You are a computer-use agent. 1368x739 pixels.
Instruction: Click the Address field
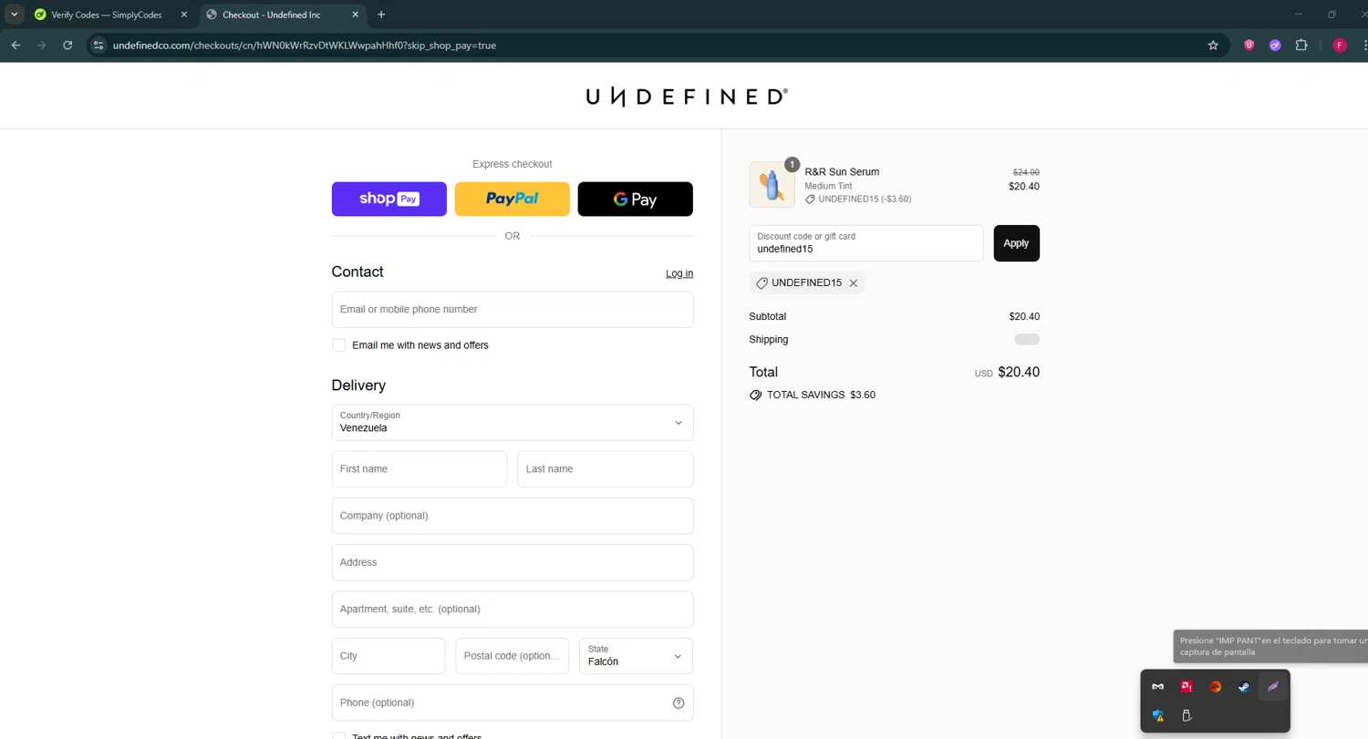coord(513,562)
